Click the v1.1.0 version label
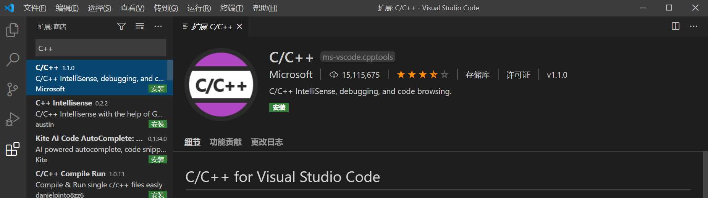The image size is (708, 198). point(557,75)
